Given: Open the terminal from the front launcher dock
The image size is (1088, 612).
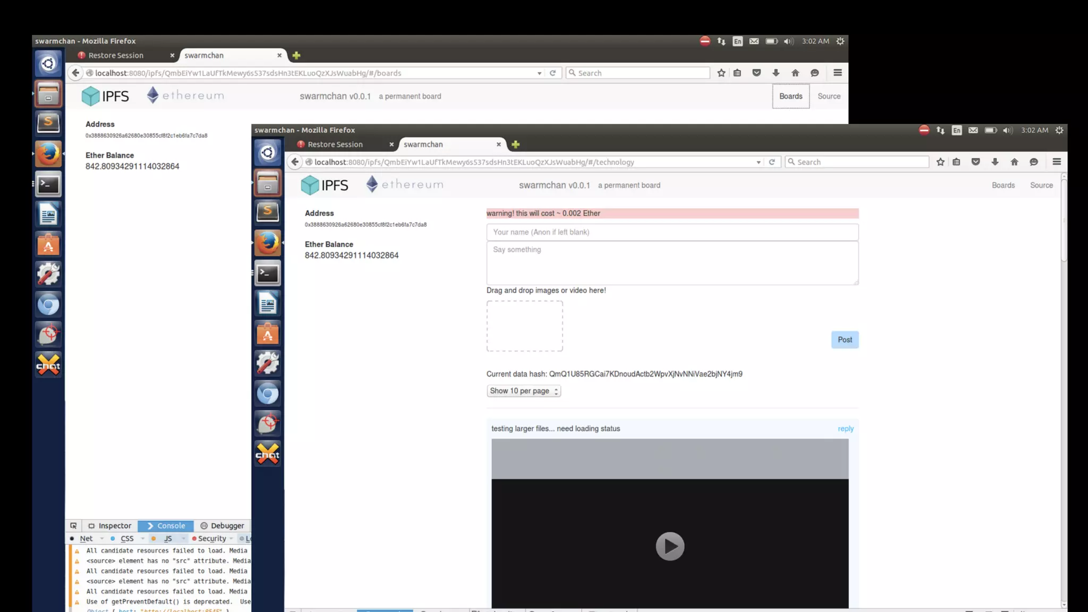Looking at the screenshot, I should 268,274.
